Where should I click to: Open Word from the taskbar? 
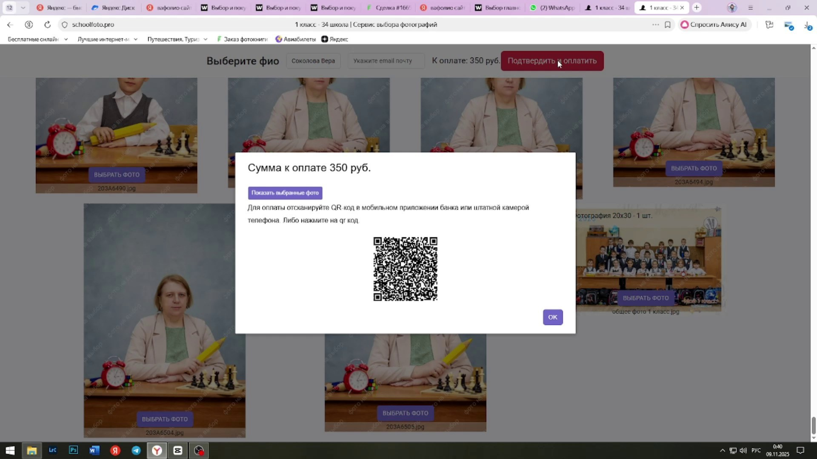tap(94, 450)
